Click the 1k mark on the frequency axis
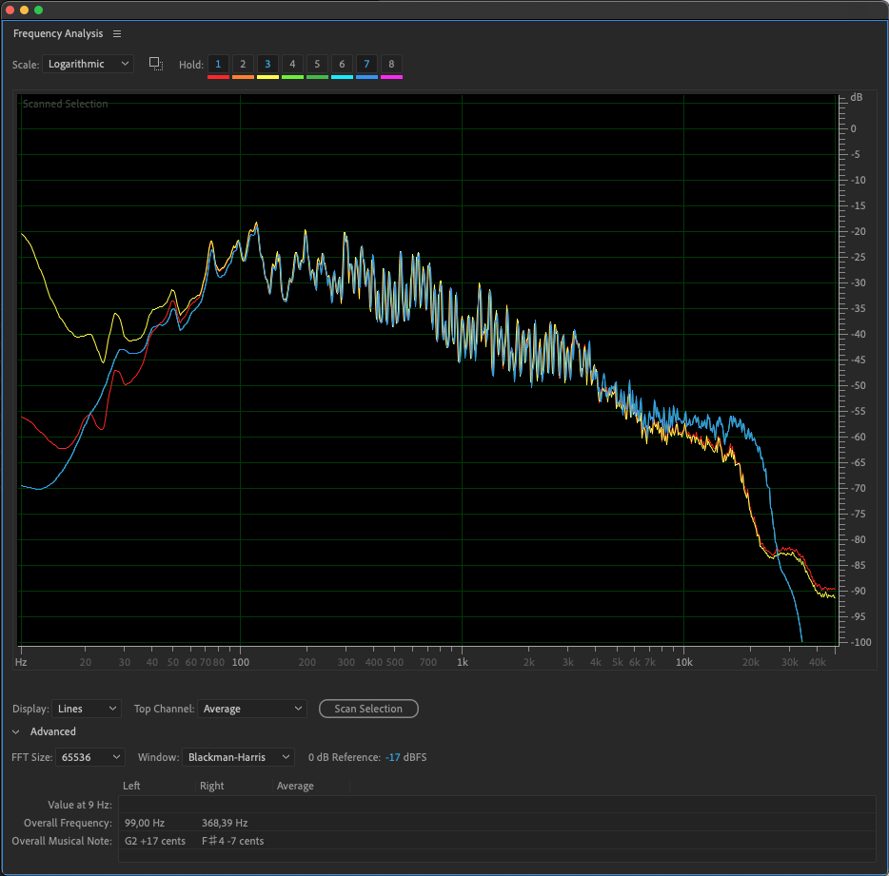Screen dimensions: 889x876 (462, 662)
